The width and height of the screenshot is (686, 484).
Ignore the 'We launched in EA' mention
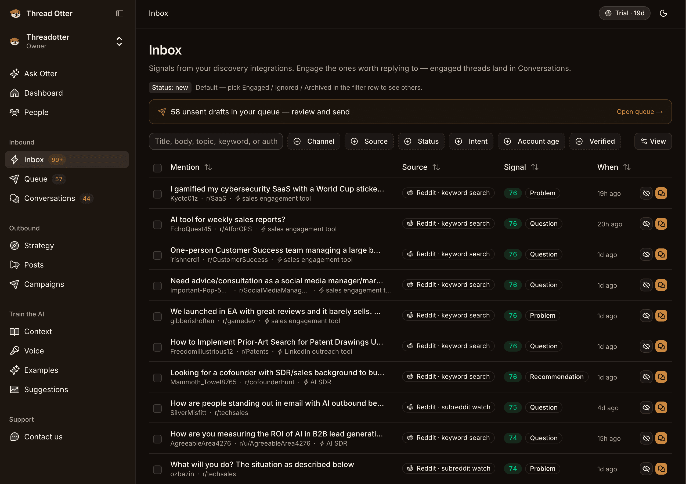[646, 316]
